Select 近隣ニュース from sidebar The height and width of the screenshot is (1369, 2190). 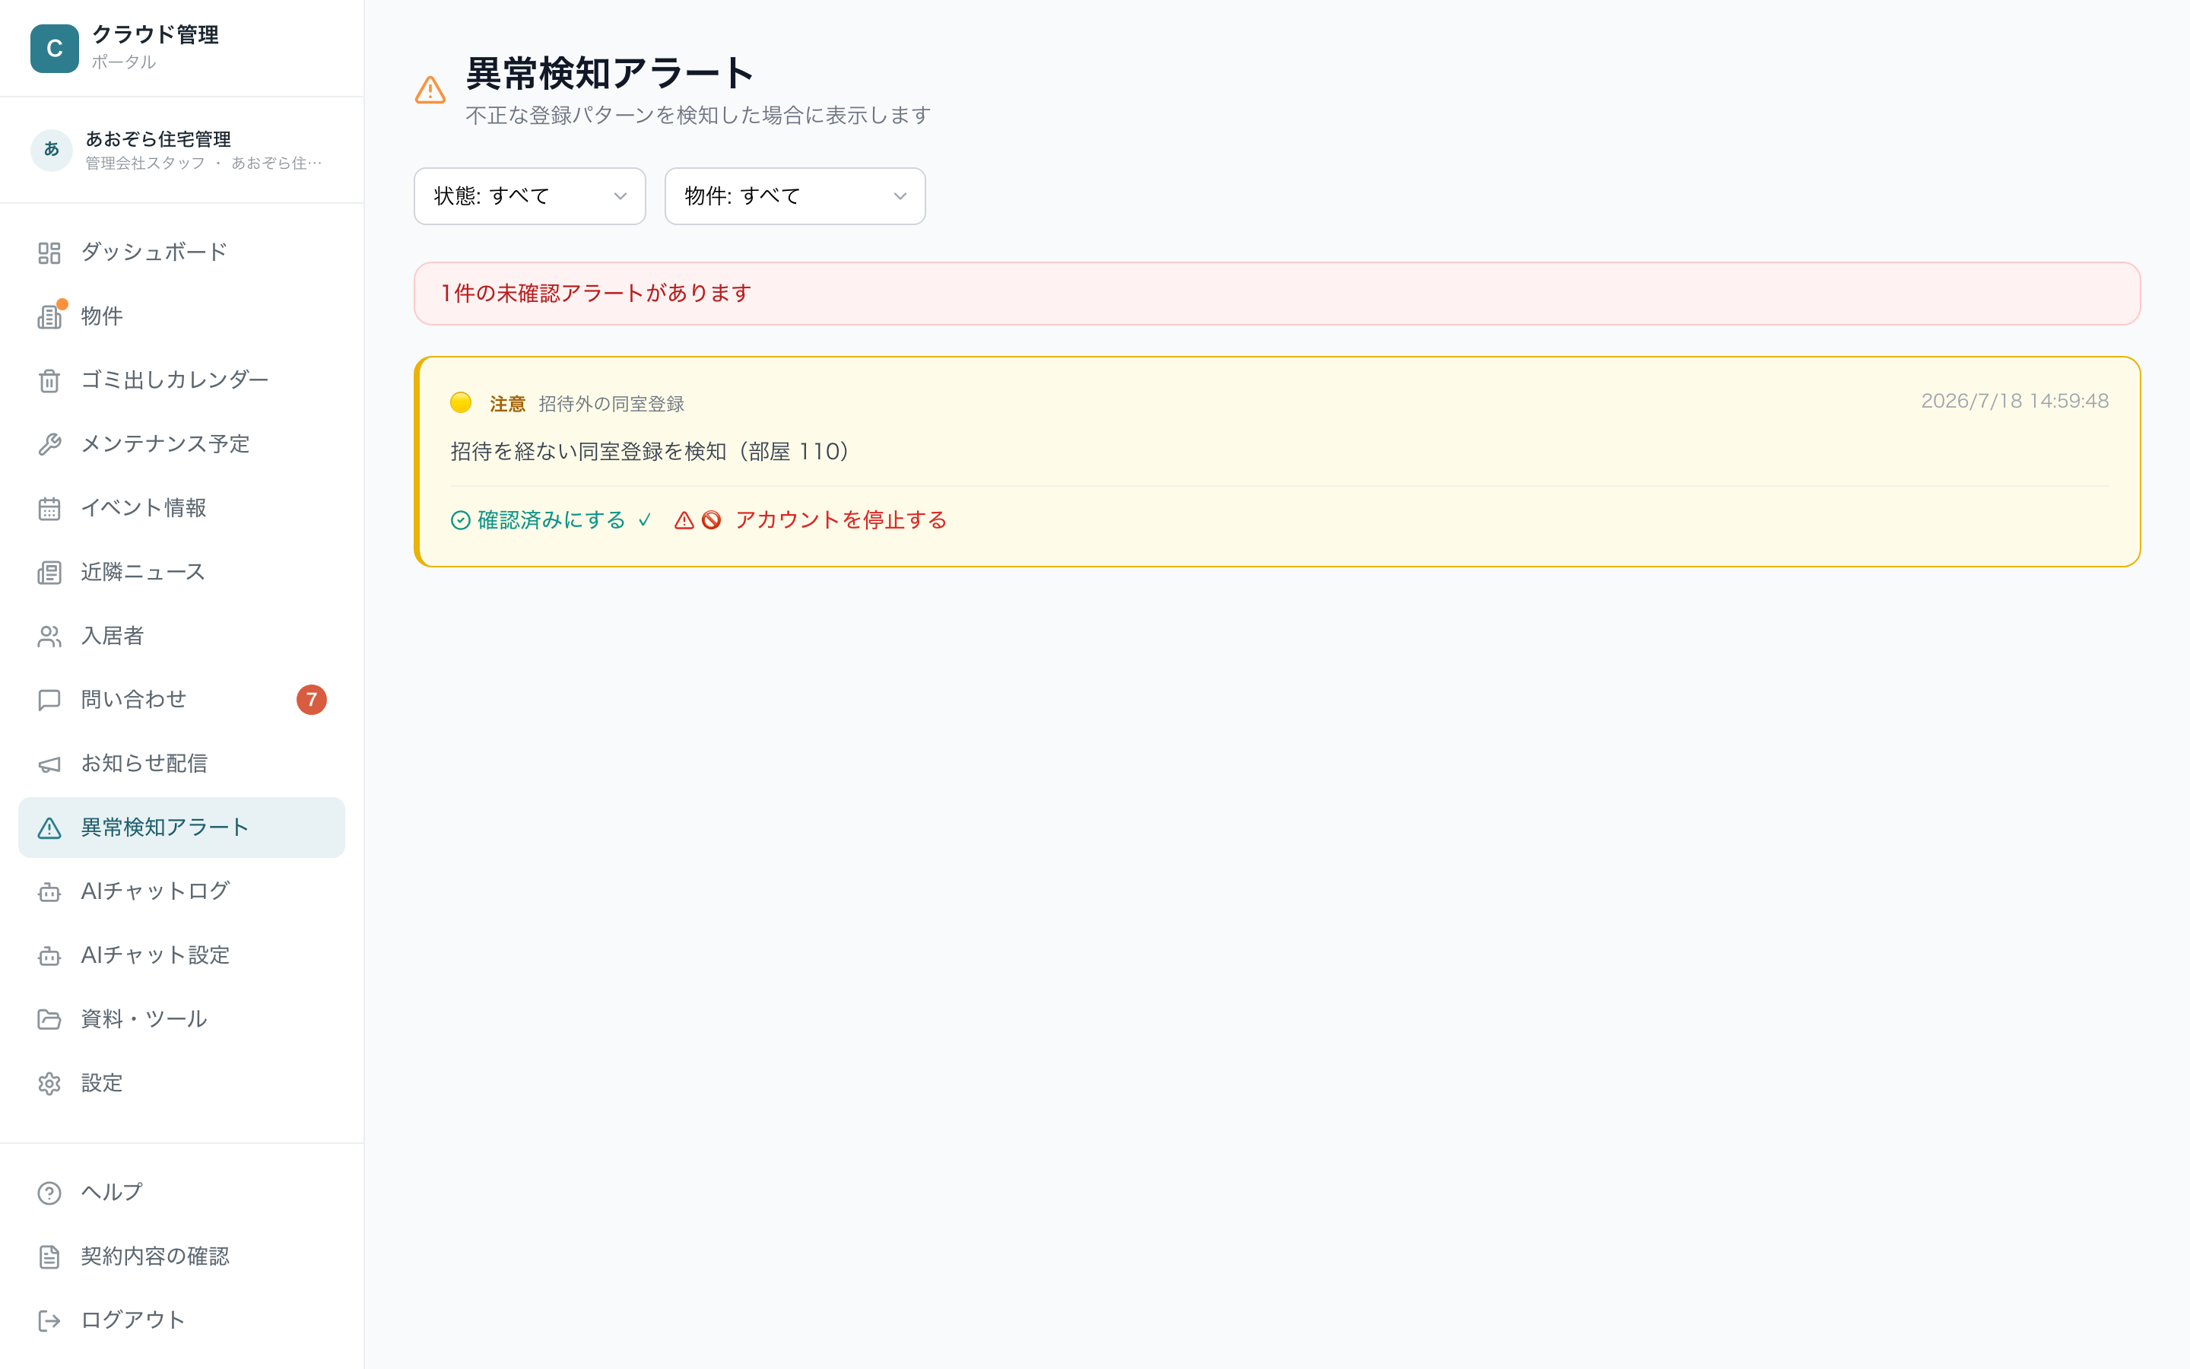tap(181, 572)
